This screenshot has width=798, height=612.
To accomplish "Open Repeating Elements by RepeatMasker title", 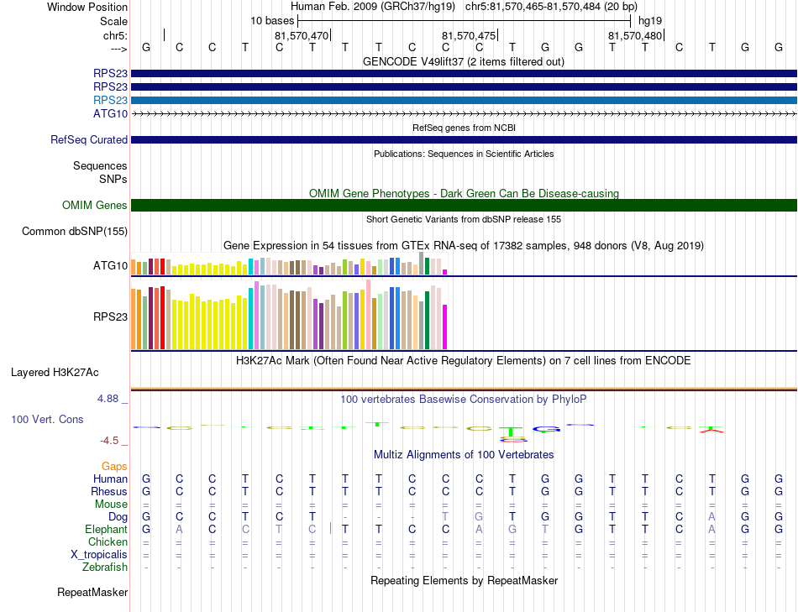I will tap(464, 580).
